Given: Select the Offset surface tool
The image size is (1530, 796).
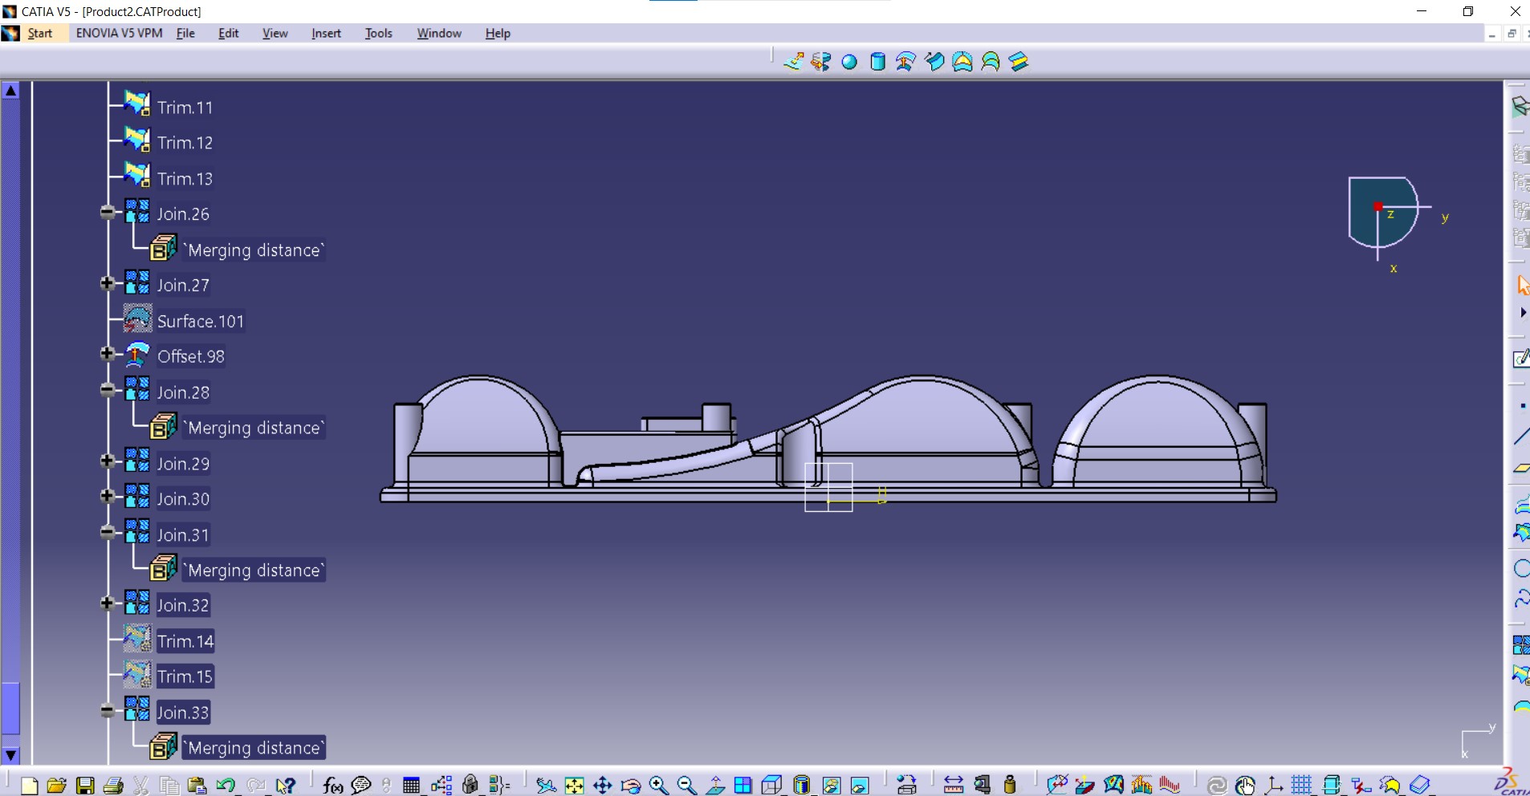Looking at the screenshot, I should pos(905,62).
